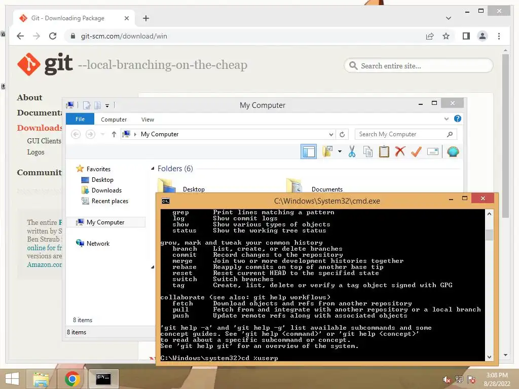Viewport: 519px width, 389px height.
Task: Open recent locations dropdown arrow in Explorer
Action: [102, 134]
